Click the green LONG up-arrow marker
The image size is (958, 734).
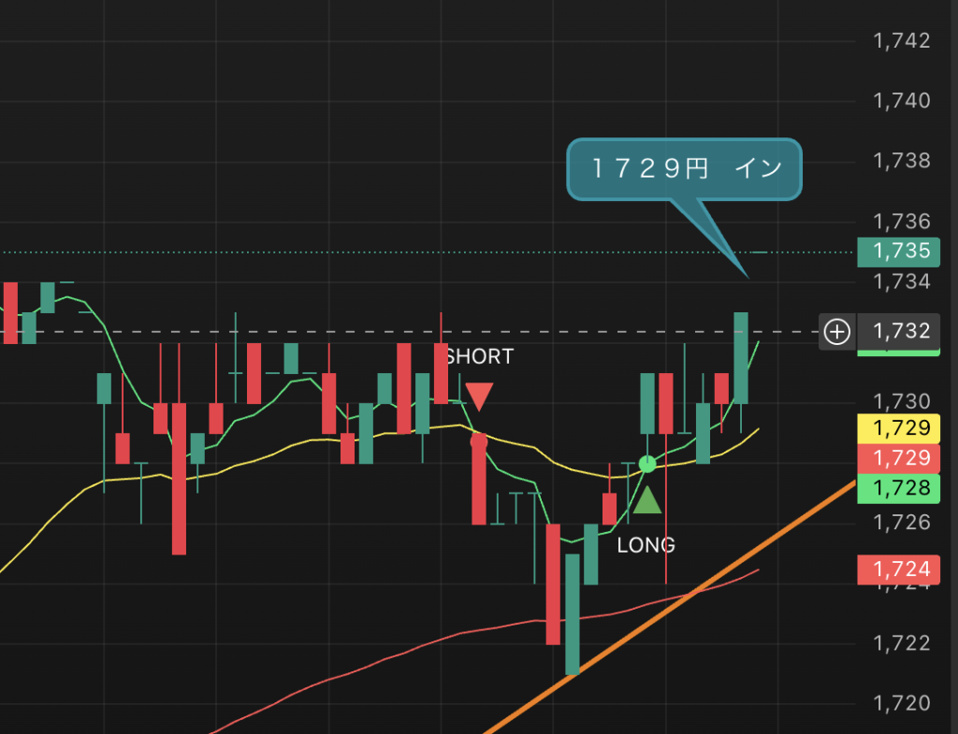[x=646, y=499]
